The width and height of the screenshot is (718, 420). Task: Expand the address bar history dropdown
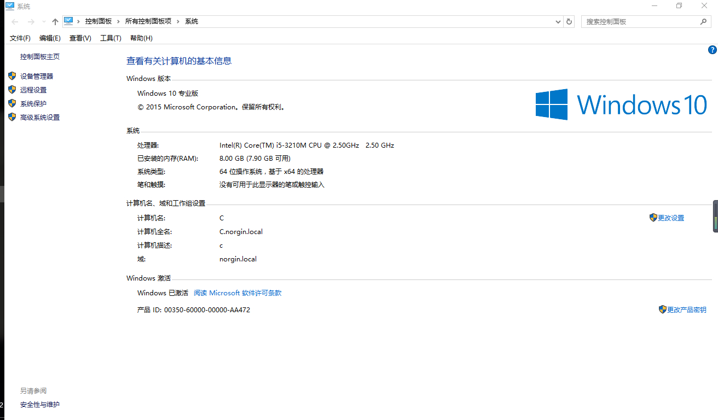click(x=558, y=22)
